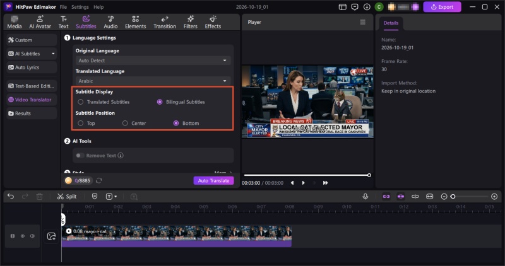
Task: Click the player progress bar
Action: (307, 175)
